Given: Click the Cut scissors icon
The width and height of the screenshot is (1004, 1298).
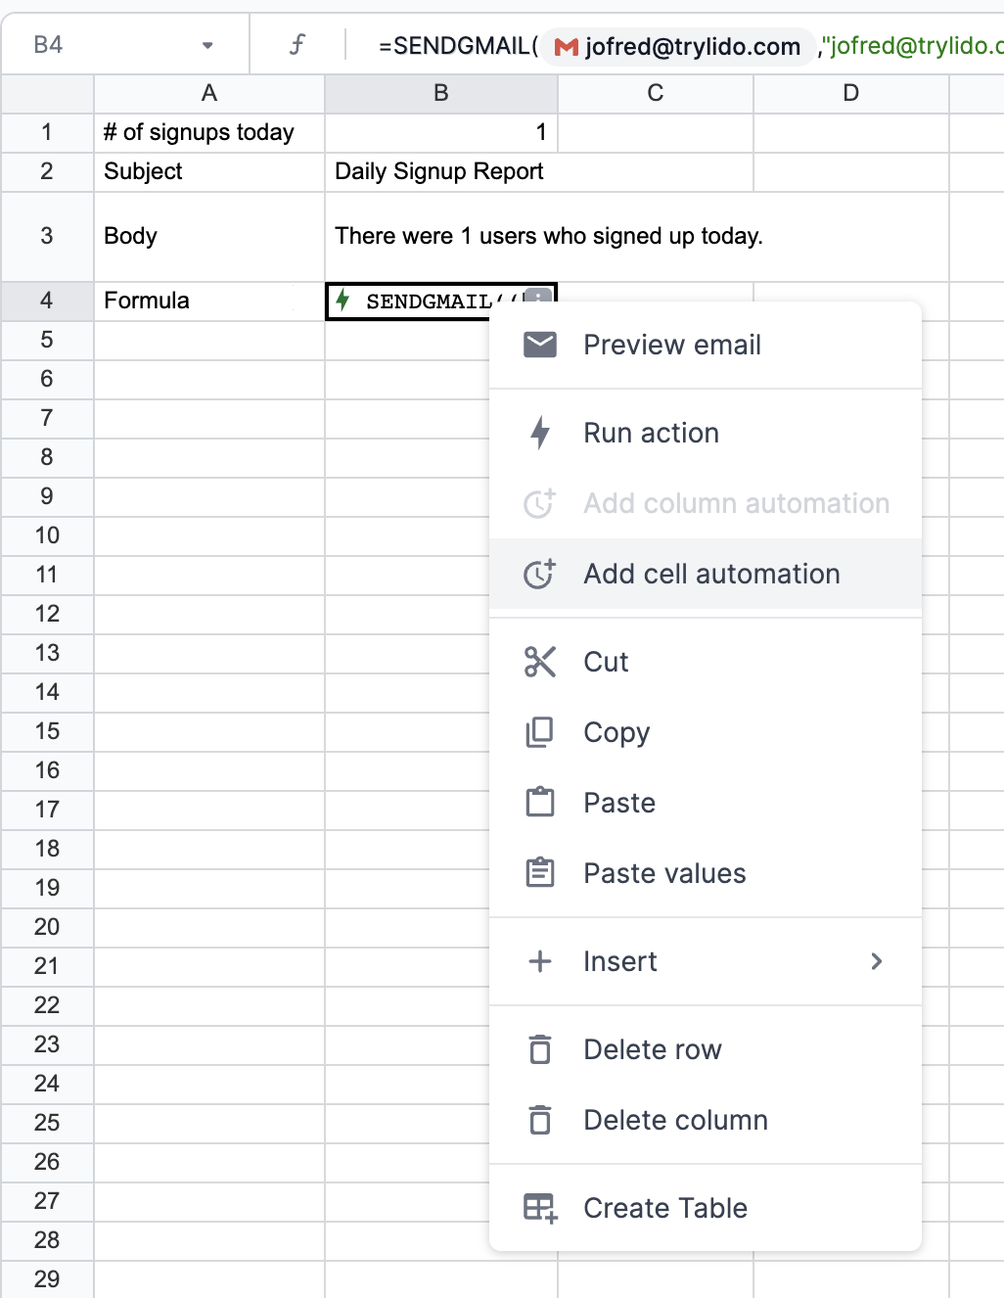Looking at the screenshot, I should [x=540, y=662].
